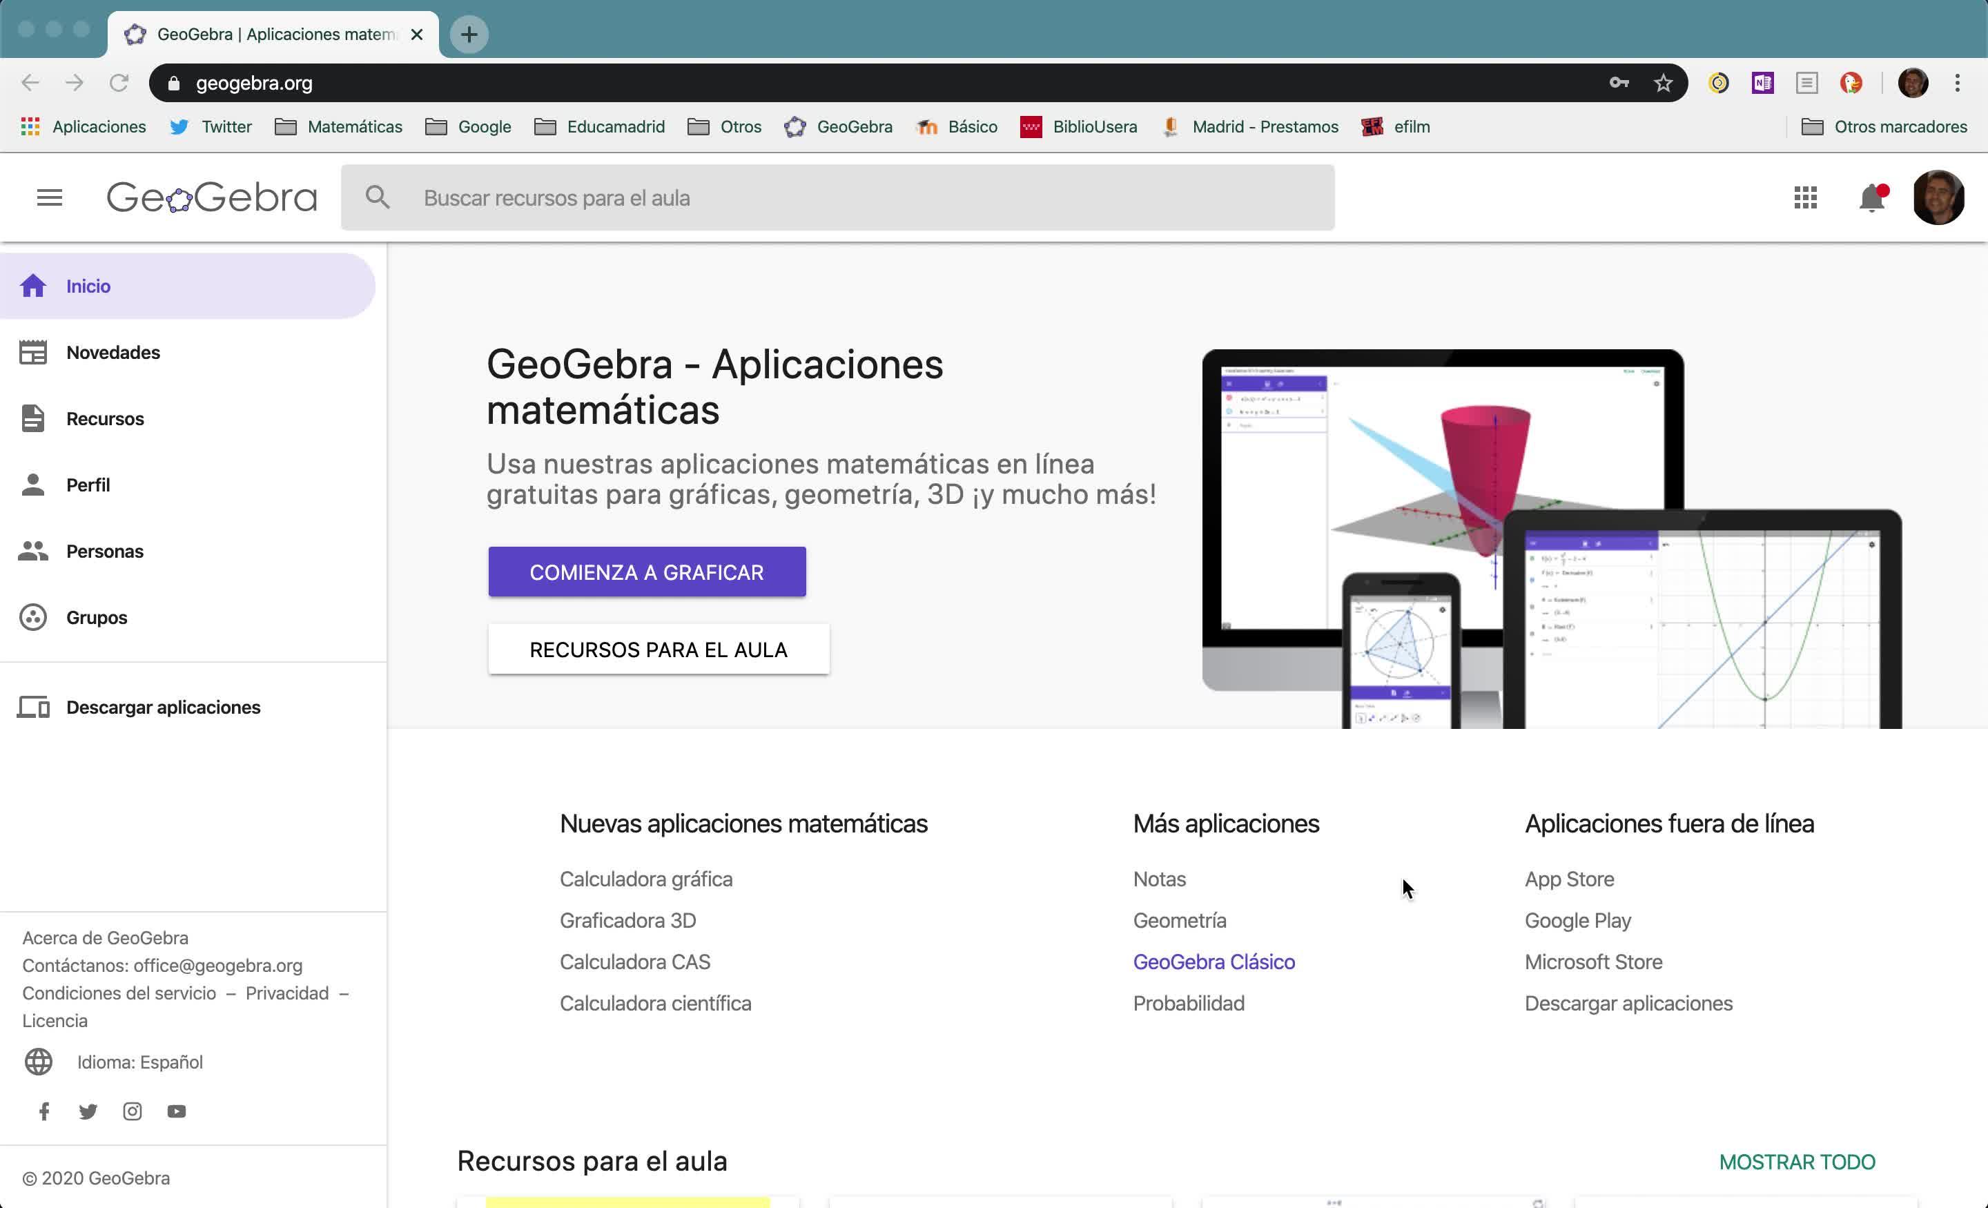Open the hamburger menu icon
Image resolution: width=1988 pixels, height=1208 pixels.
(49, 197)
